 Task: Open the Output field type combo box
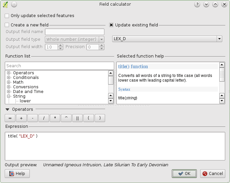click(75, 39)
